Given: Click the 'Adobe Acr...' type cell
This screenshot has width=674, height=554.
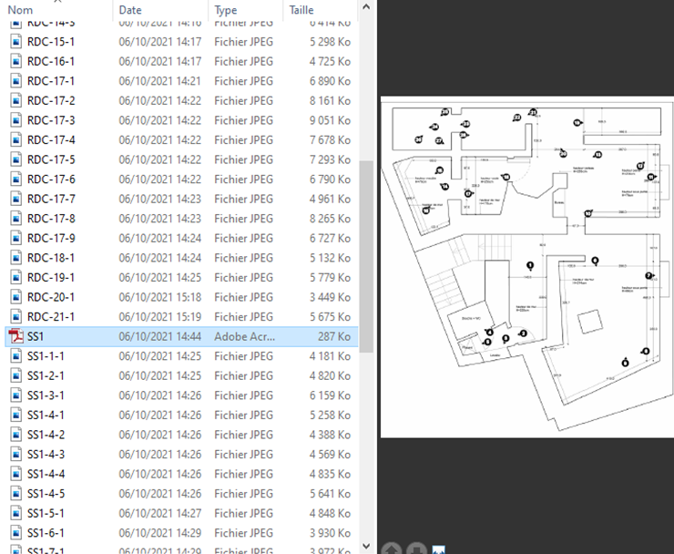Looking at the screenshot, I should [x=245, y=336].
